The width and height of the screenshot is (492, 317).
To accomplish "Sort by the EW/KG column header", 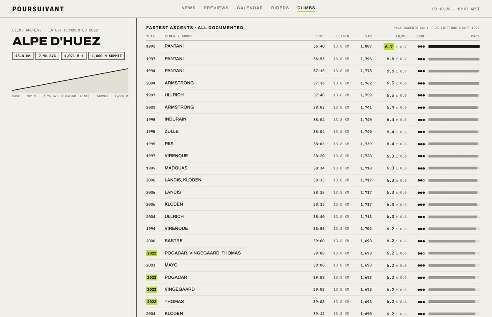I will tap(401, 36).
